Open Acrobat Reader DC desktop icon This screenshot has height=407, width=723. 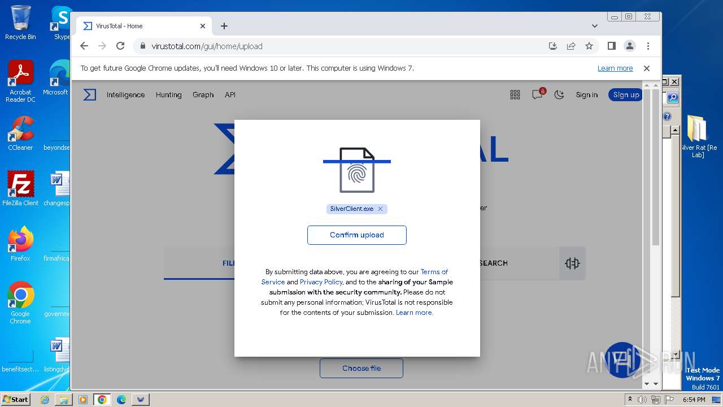click(20, 81)
